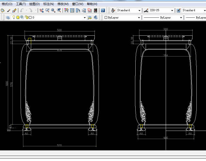The height and width of the screenshot is (161, 206).
Task: Open the Properties palette icon
Action: pyautogui.click(x=66, y=10)
